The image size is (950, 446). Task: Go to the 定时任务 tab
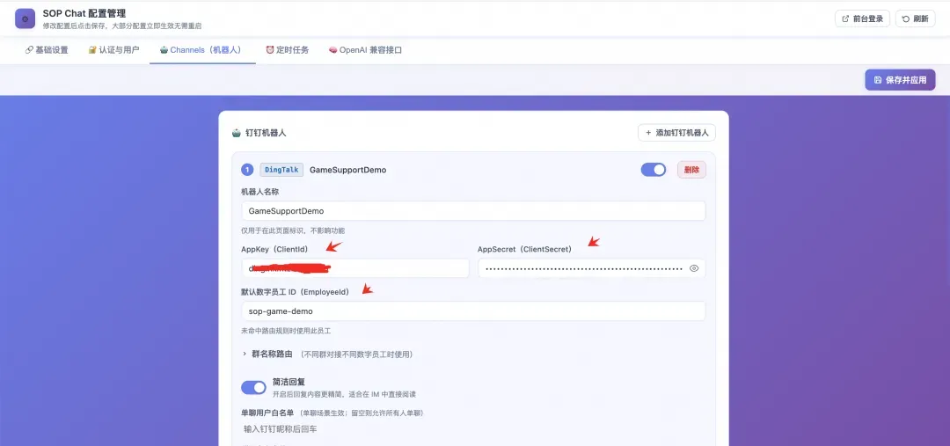point(288,50)
